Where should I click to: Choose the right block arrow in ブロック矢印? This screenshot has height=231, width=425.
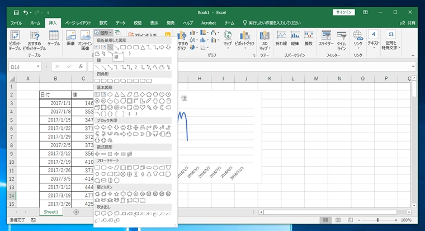point(97,127)
